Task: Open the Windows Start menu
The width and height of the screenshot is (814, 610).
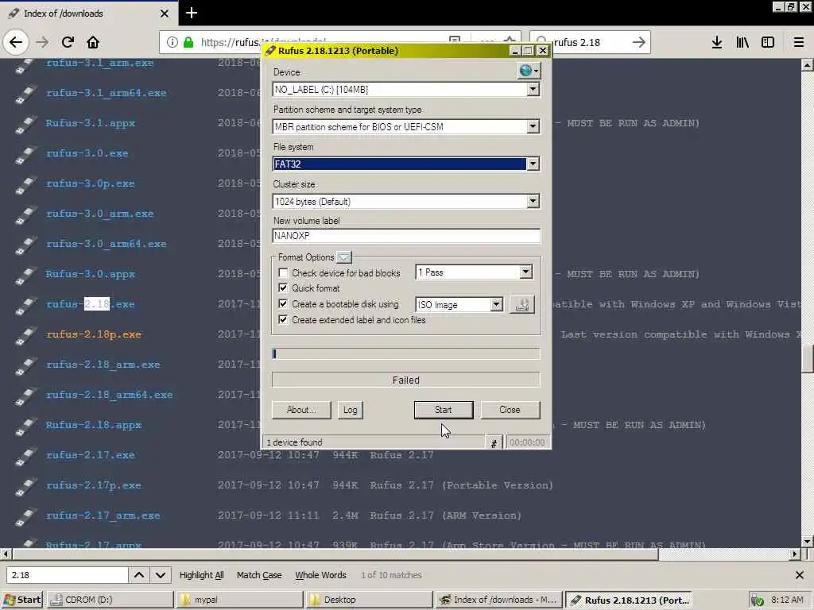Action: (x=22, y=600)
